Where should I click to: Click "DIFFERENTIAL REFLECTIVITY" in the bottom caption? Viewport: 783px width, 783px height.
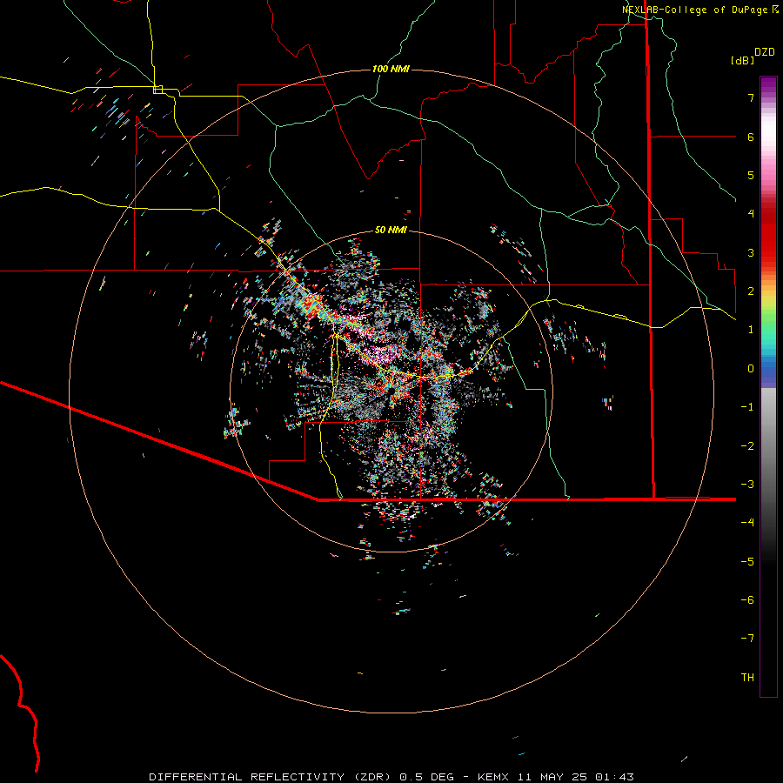(x=247, y=777)
